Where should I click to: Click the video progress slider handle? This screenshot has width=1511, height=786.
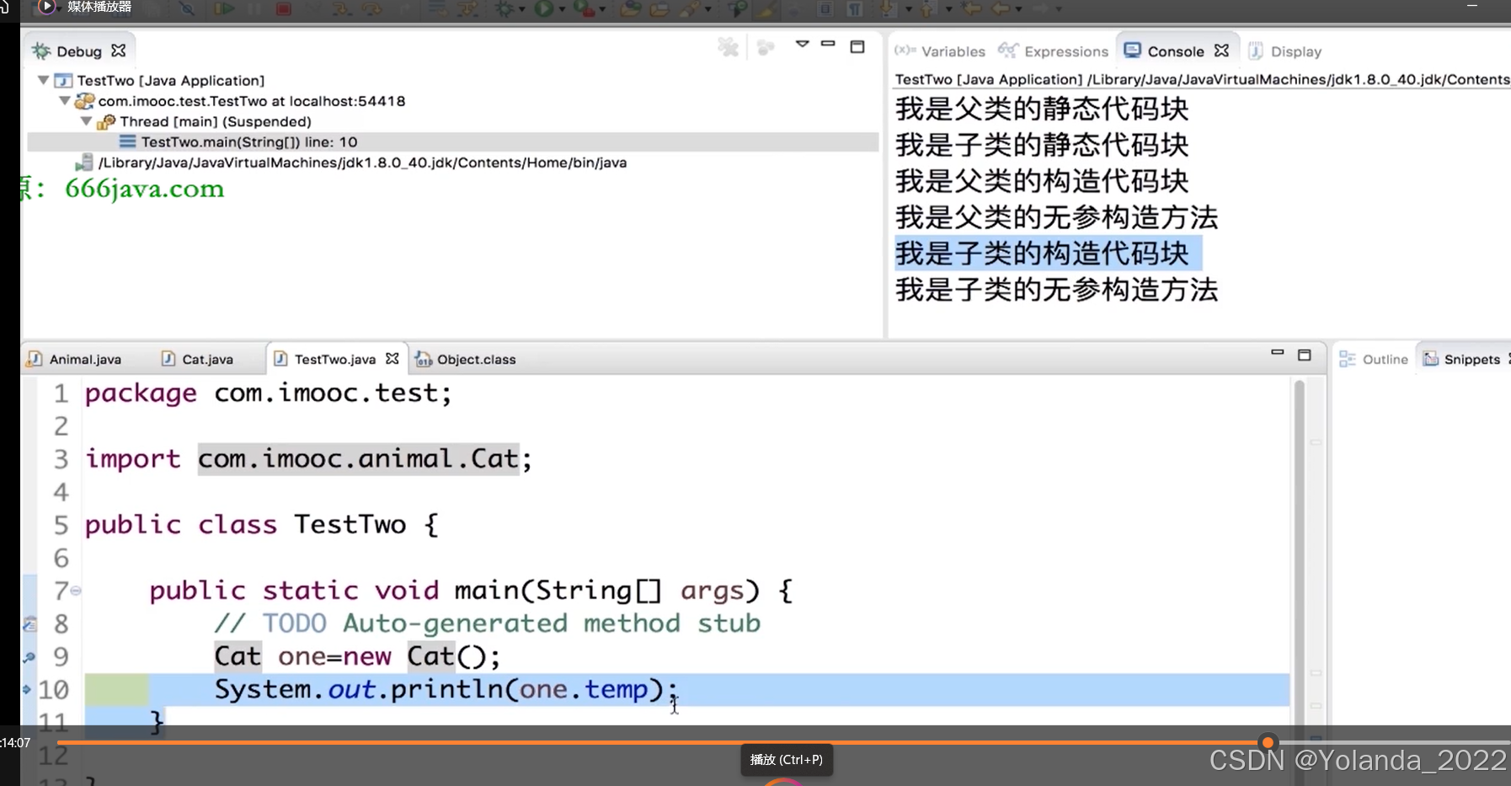point(1268,742)
